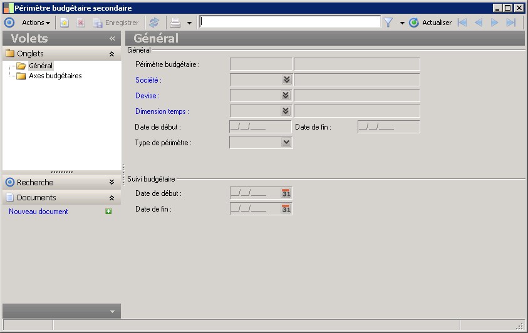Viewport: 528px width, 333px height.
Task: Open calendar for Suivi budgétaire Date de fin
Action: (x=286, y=209)
